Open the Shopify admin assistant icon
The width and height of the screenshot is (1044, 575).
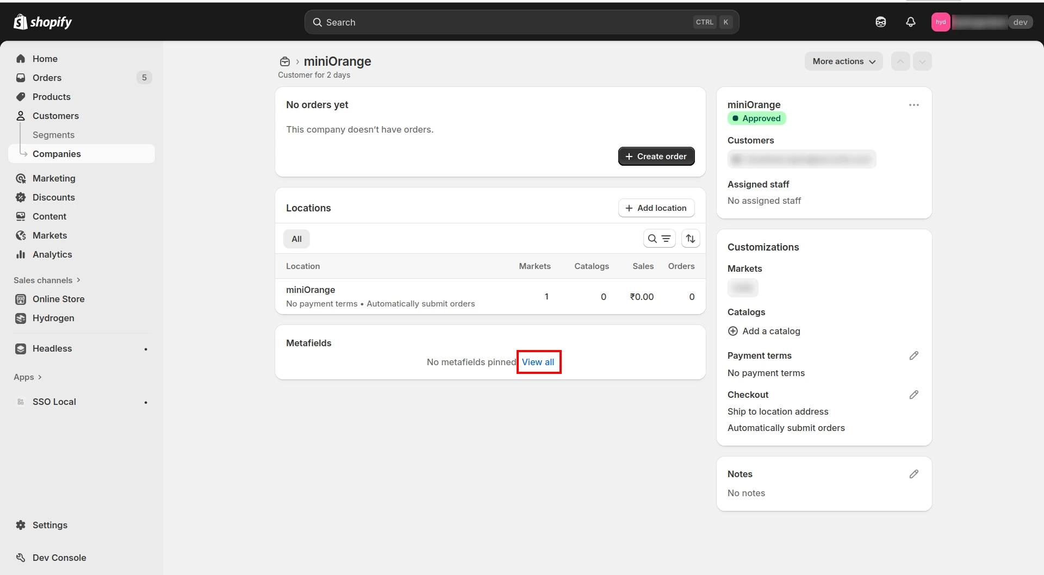pyautogui.click(x=880, y=22)
